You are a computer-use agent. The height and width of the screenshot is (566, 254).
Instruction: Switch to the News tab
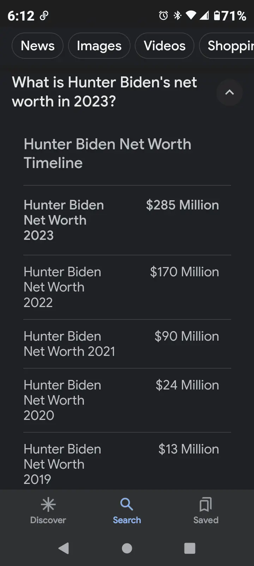coord(38,46)
